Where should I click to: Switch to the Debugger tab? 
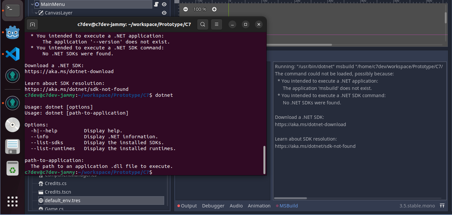[x=213, y=205]
